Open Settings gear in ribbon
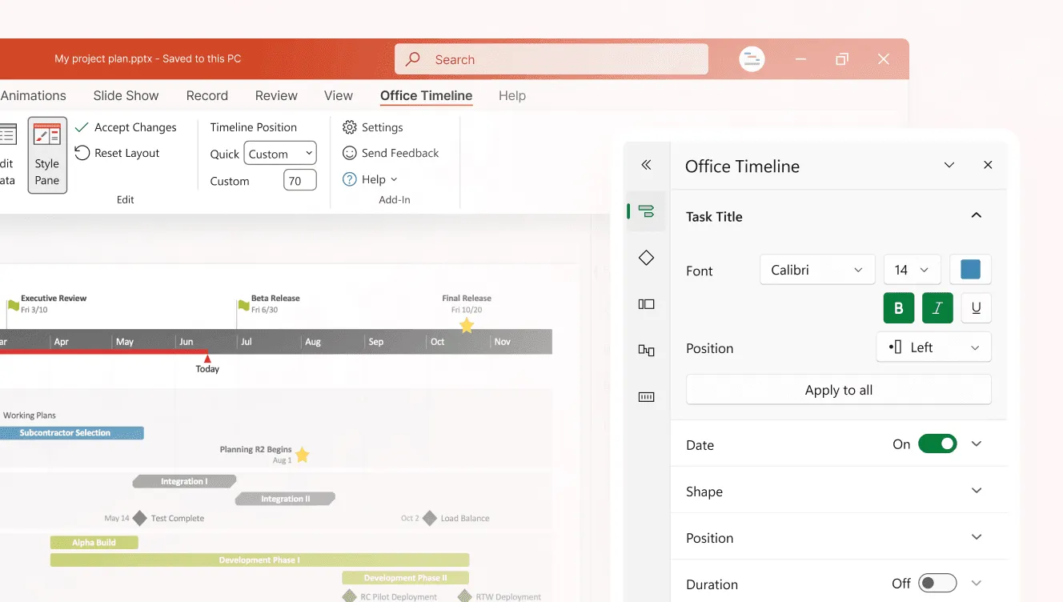Viewport: 1063px width, 602px height. 349,127
